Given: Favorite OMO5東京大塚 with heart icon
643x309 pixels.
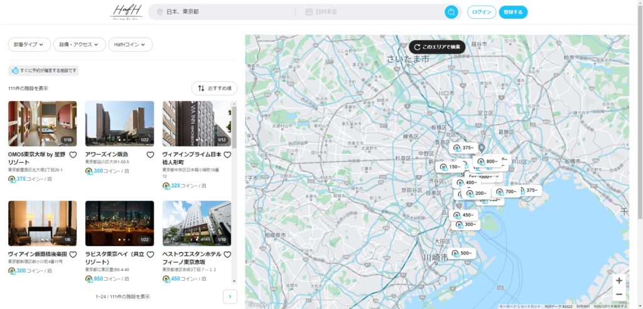Looking at the screenshot, I should [x=73, y=154].
